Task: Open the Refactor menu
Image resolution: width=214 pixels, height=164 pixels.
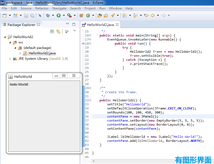Action: tap(42, 8)
